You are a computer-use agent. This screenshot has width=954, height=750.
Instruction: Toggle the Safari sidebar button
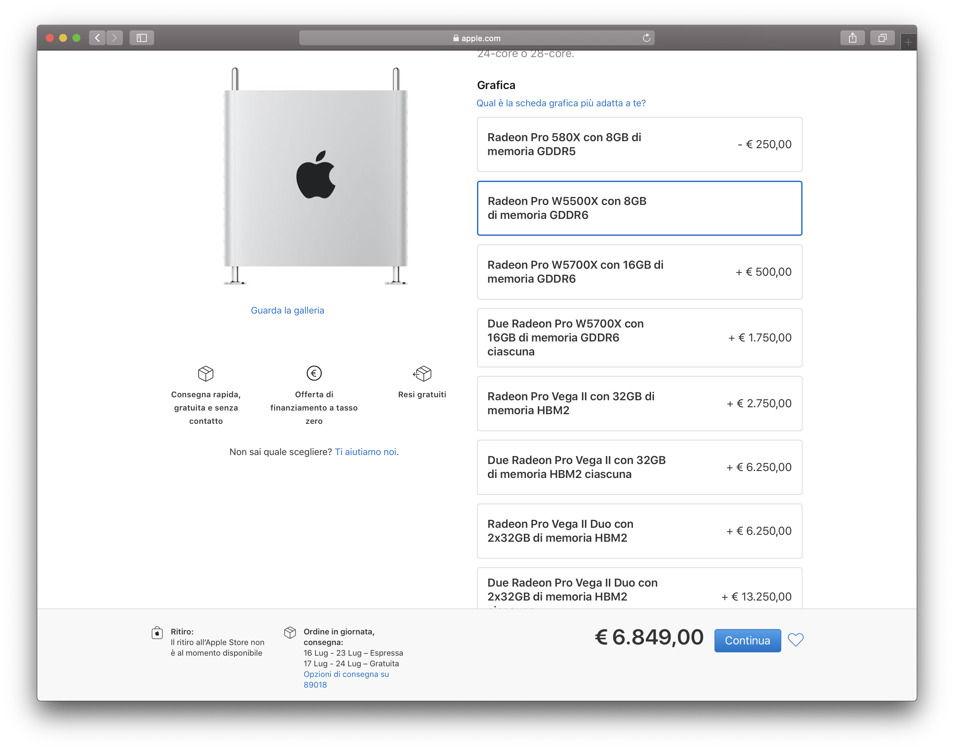tap(142, 38)
